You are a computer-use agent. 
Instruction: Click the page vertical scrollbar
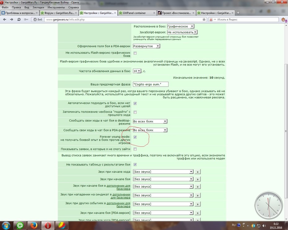tap(286, 131)
